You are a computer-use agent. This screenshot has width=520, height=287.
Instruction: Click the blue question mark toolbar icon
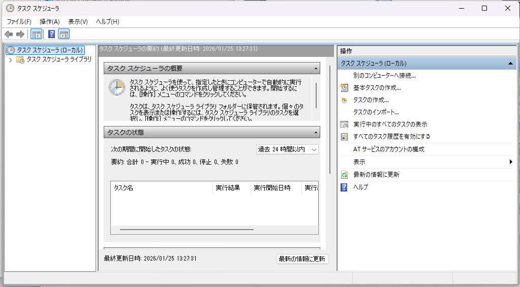(x=51, y=34)
